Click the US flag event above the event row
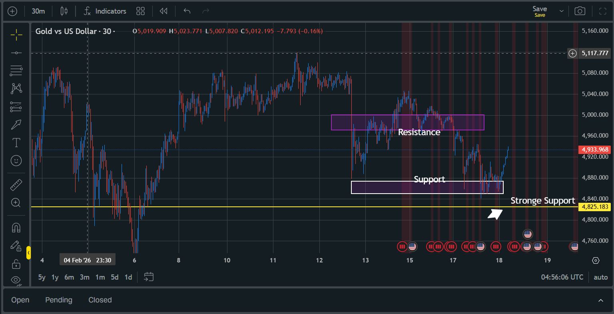The width and height of the screenshot is (614, 314). point(528,234)
